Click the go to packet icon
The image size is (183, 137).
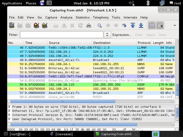point(124,25)
